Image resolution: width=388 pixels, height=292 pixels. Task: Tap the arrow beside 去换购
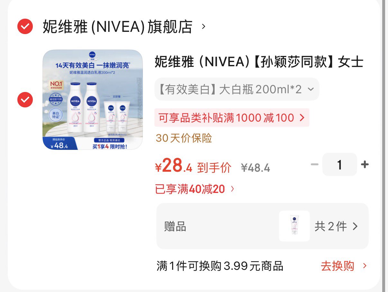(365, 266)
